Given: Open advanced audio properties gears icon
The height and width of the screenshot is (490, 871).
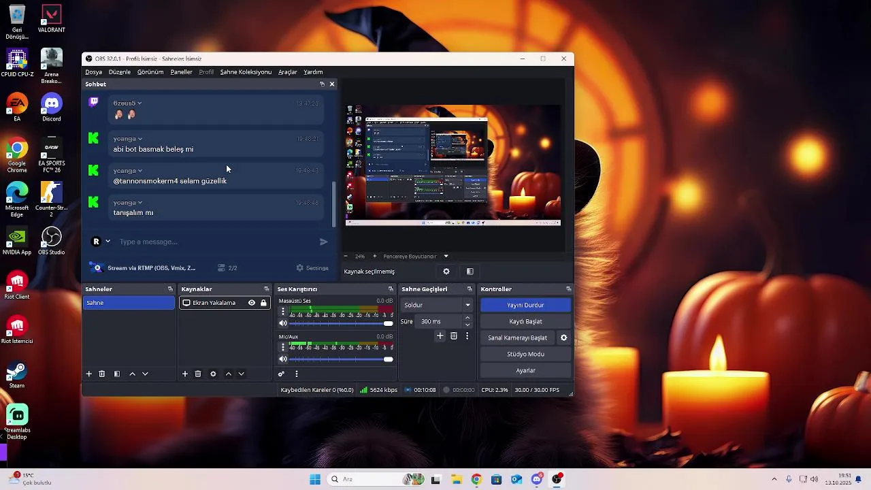Looking at the screenshot, I should [x=281, y=374].
